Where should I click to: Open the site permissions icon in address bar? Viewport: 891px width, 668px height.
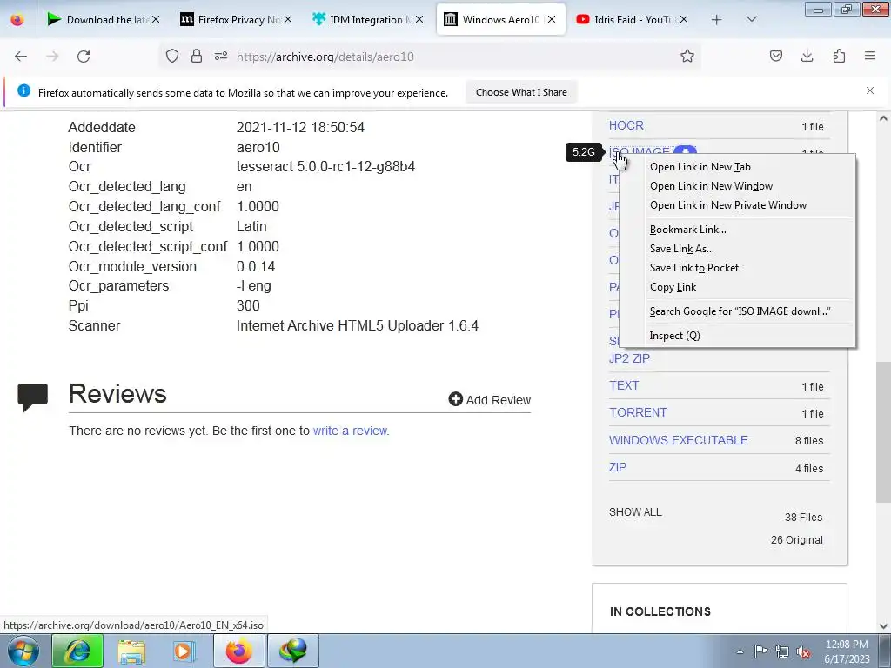pyautogui.click(x=221, y=57)
